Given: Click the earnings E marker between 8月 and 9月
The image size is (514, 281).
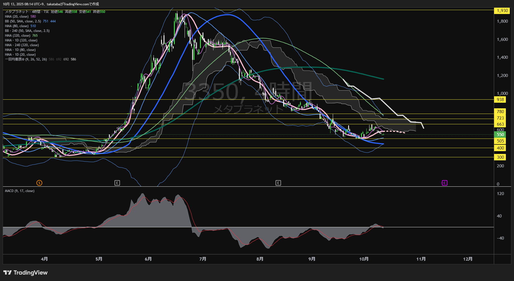Looking at the screenshot, I should 278,183.
